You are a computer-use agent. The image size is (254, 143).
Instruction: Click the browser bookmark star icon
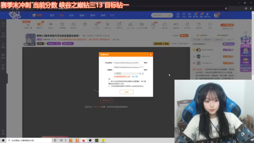coord(226,9)
